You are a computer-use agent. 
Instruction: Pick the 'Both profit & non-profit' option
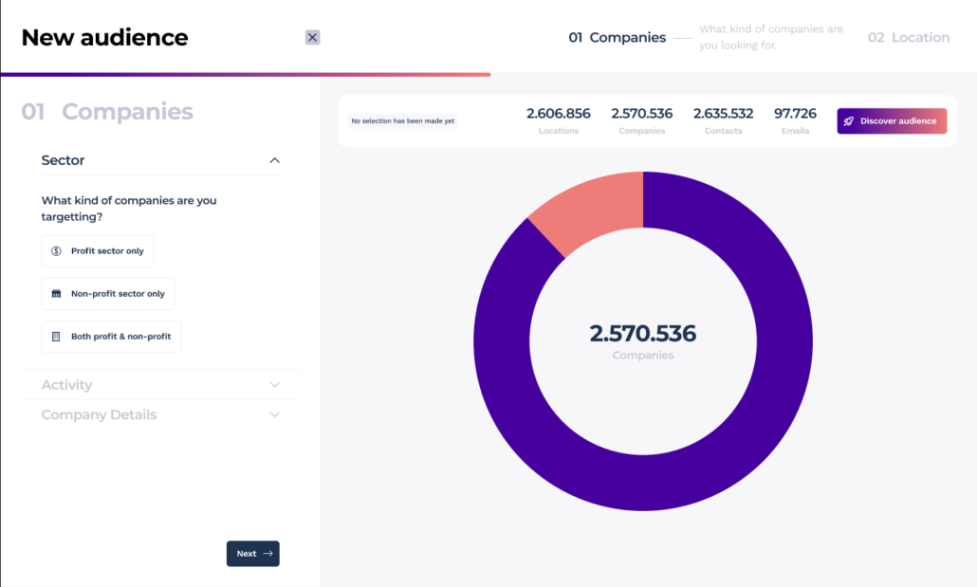120,337
